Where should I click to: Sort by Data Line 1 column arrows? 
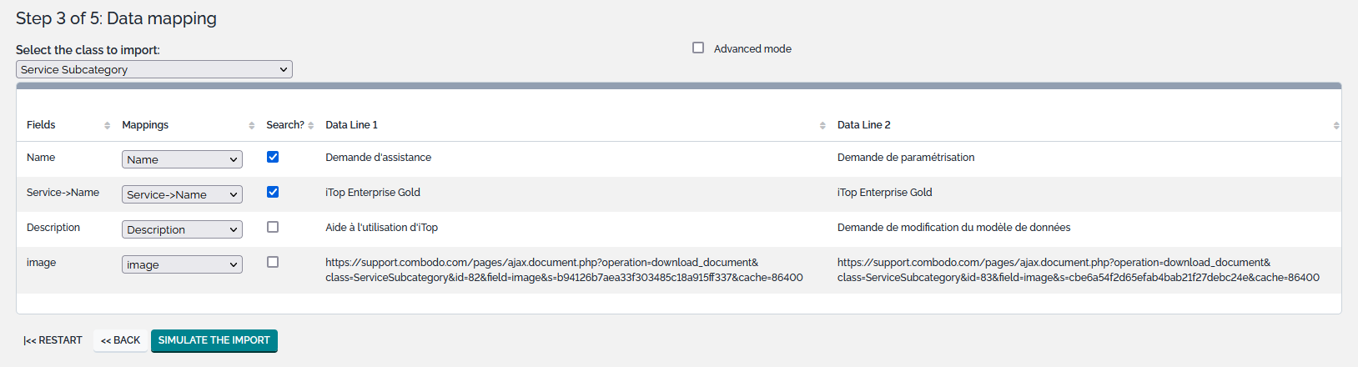[x=822, y=125]
